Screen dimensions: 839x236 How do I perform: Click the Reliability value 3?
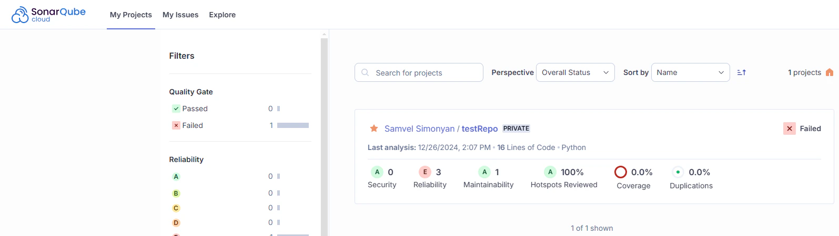click(x=439, y=172)
